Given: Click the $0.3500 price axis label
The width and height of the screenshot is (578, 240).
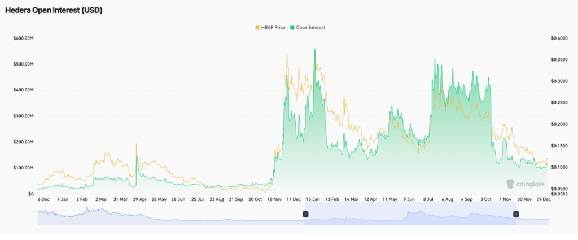Looking at the screenshot, I should [x=559, y=60].
